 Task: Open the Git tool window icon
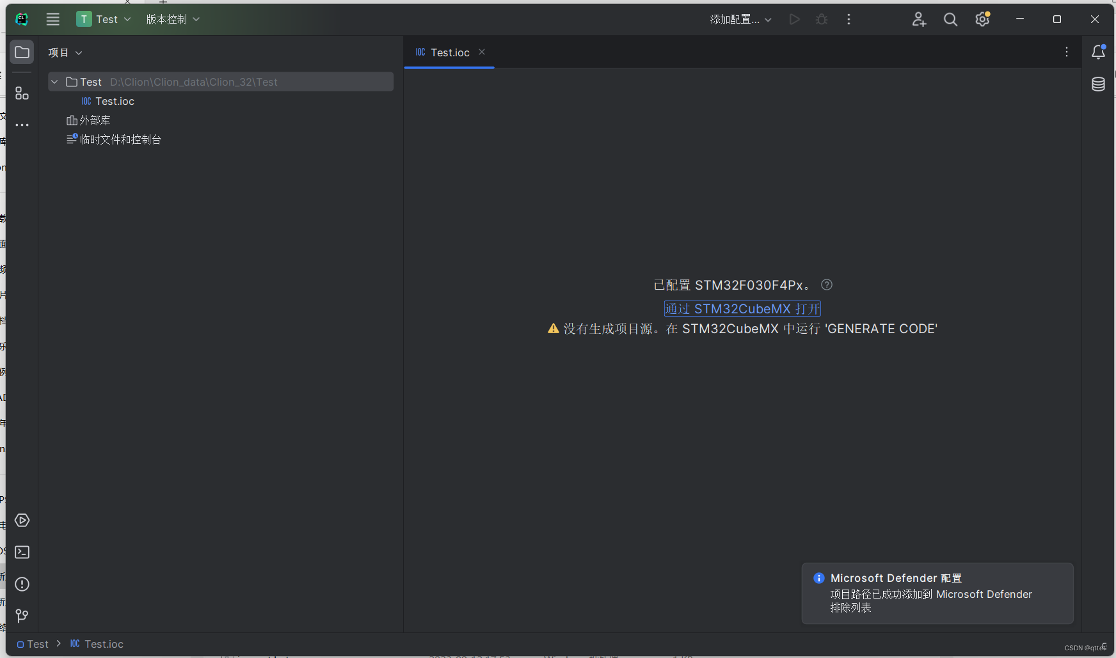(22, 616)
